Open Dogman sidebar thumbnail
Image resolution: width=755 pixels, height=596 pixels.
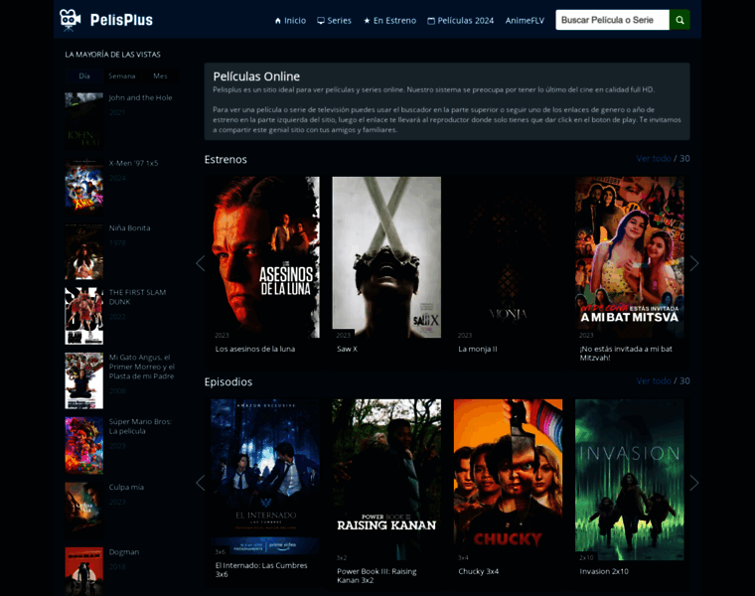[84, 571]
